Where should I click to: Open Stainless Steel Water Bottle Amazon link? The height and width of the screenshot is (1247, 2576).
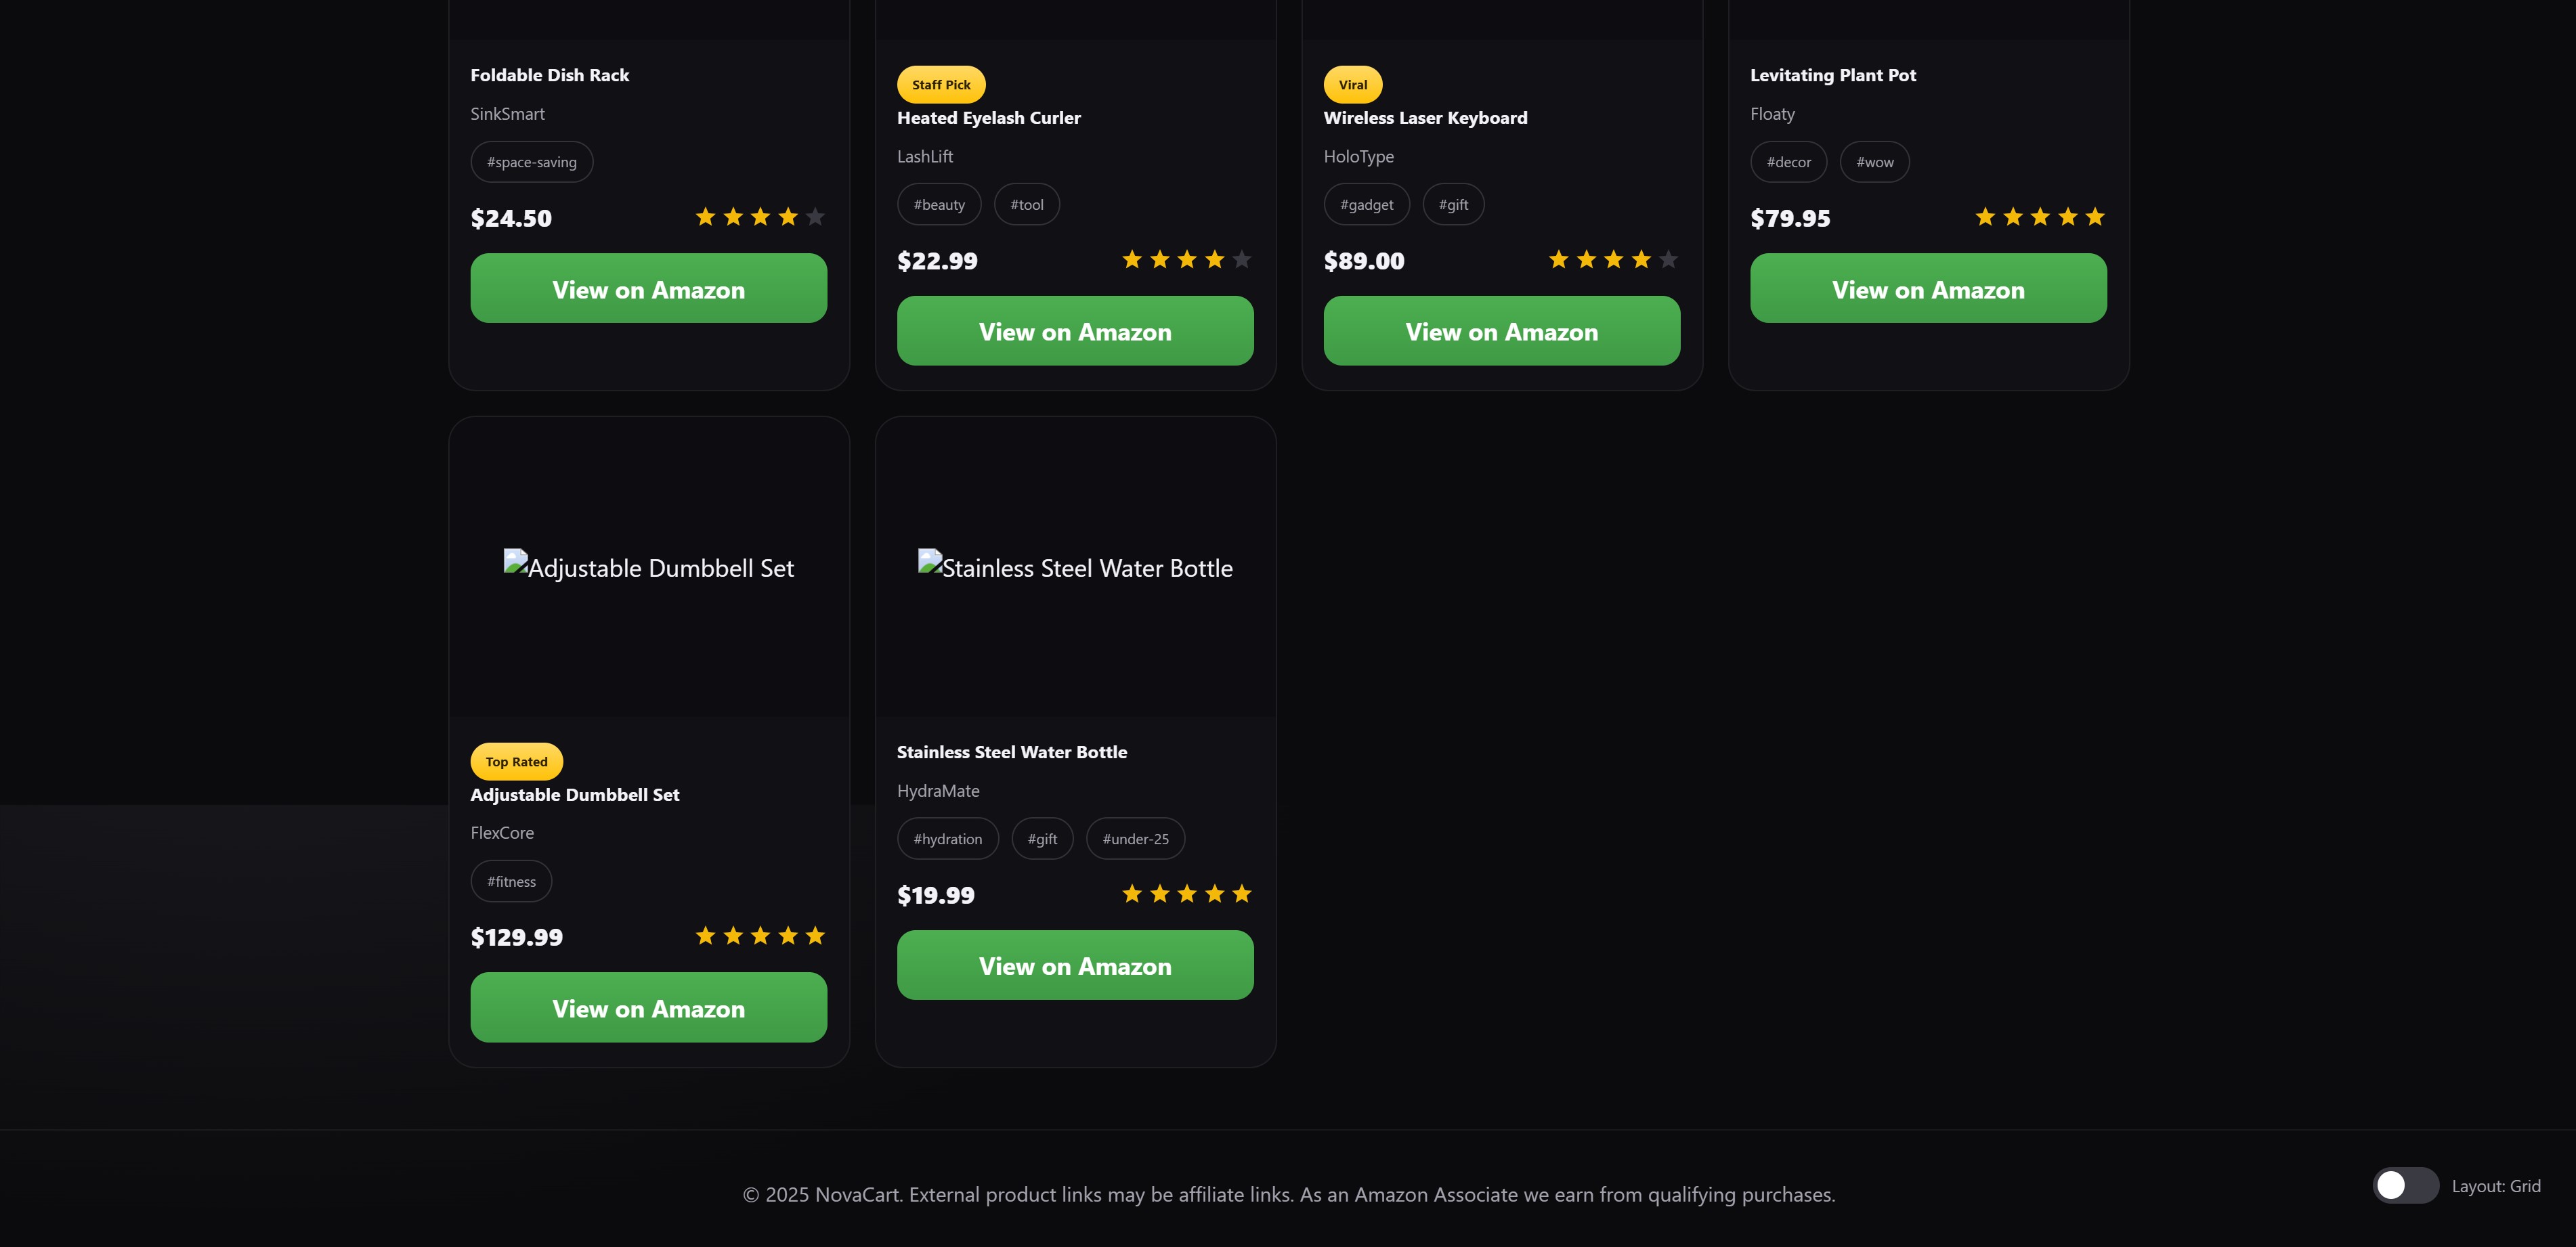[x=1074, y=965]
